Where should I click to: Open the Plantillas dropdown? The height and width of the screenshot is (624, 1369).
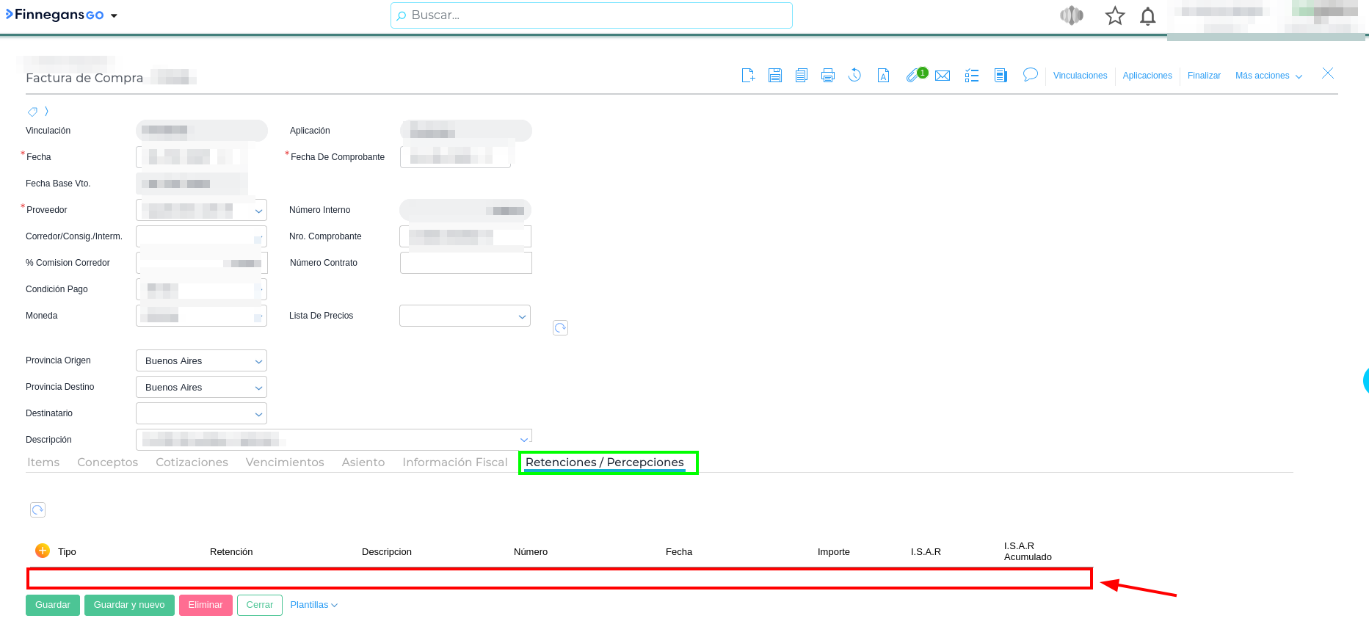click(313, 605)
